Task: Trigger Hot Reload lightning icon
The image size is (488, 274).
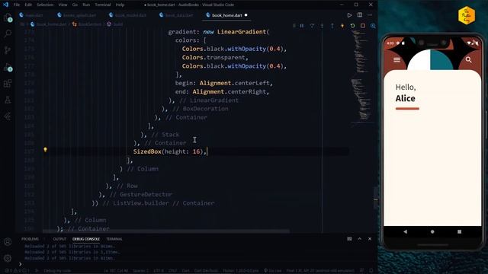Action: click(x=342, y=26)
